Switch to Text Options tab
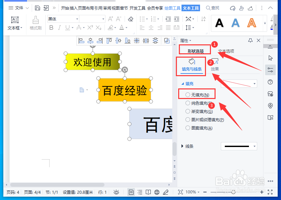This screenshot has height=200, width=281. click(x=226, y=51)
